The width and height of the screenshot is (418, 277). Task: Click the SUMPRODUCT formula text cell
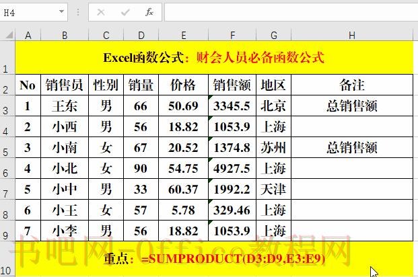point(214,259)
